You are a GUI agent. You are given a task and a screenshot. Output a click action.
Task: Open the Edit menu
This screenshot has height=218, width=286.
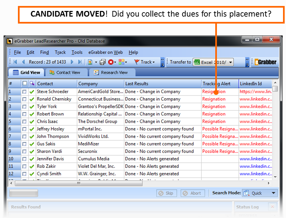pyautogui.click(x=31, y=52)
